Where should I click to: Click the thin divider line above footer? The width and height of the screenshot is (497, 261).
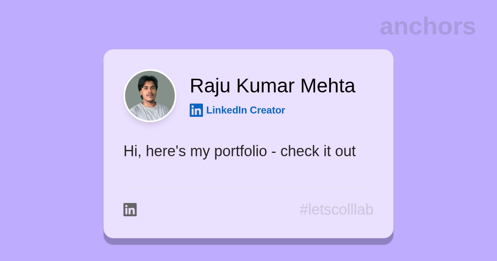tap(248, 188)
